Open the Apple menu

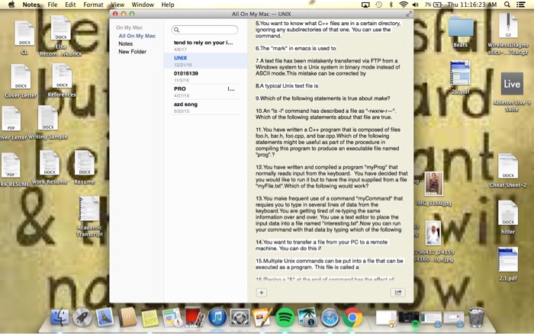pos(11,5)
